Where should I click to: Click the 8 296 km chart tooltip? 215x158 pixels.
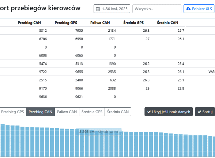coord(99,132)
